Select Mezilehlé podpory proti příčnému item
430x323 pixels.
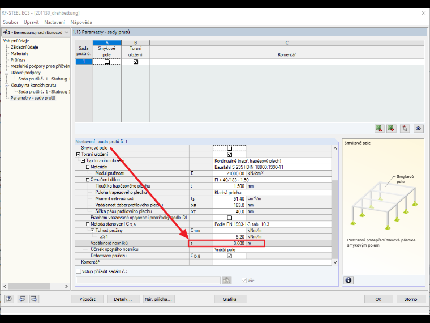coord(40,66)
